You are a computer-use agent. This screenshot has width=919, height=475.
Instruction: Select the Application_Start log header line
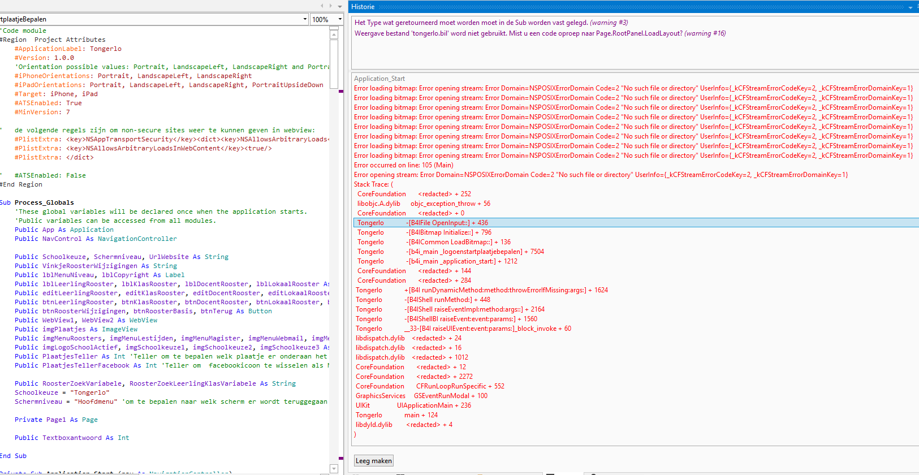coord(379,79)
